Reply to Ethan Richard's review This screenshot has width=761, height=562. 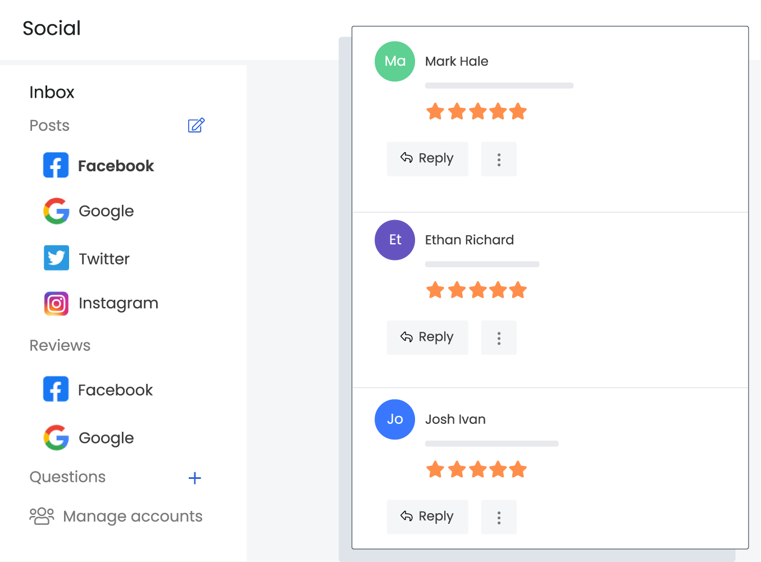pos(427,337)
